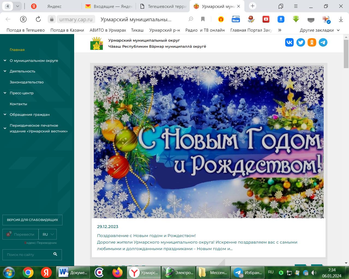Open Поздравление с Новым годом и Рождеством link
The height and width of the screenshot is (279, 349).
(x=146, y=235)
